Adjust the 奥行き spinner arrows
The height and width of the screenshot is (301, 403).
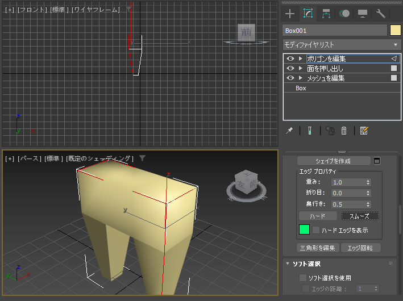(x=368, y=204)
